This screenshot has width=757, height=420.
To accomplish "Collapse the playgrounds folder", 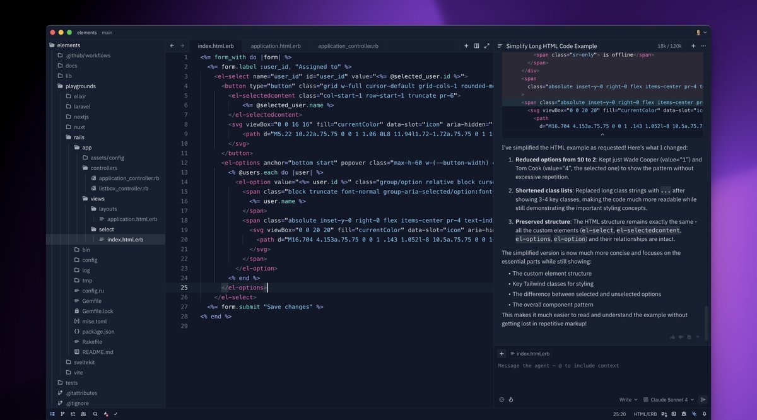I will coord(80,86).
